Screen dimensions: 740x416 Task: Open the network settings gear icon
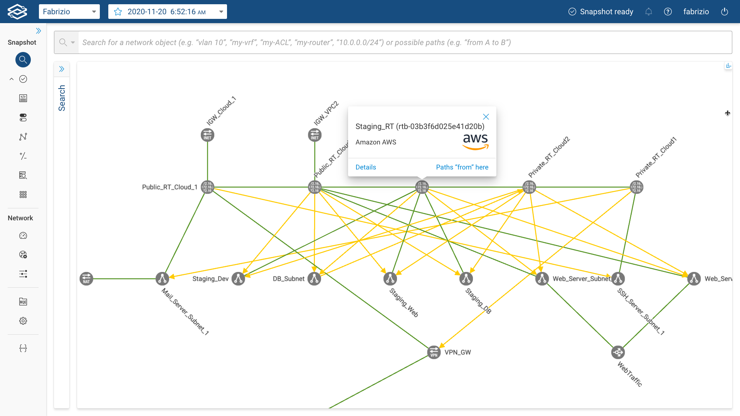pos(23,320)
